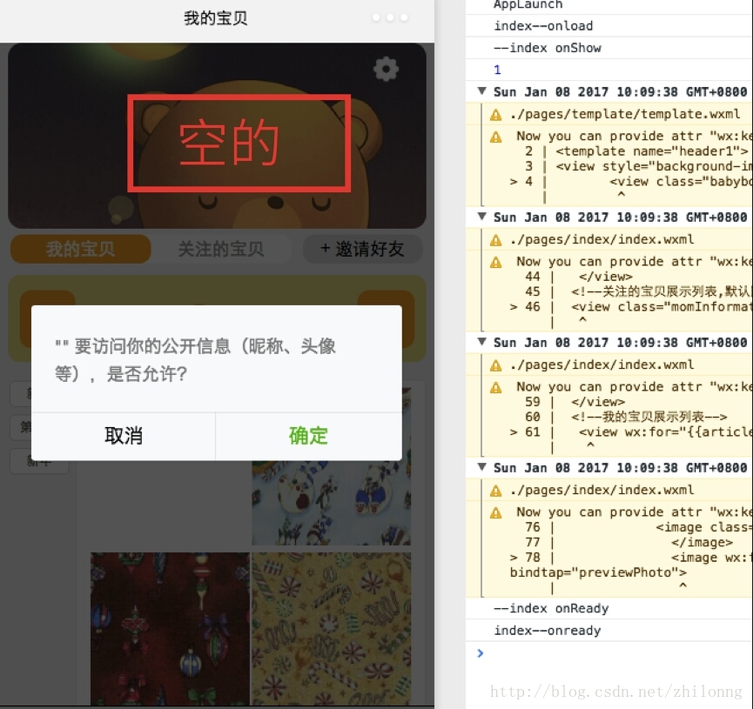Open the yellow candy pattern photo
This screenshot has width=753, height=709.
click(332, 628)
